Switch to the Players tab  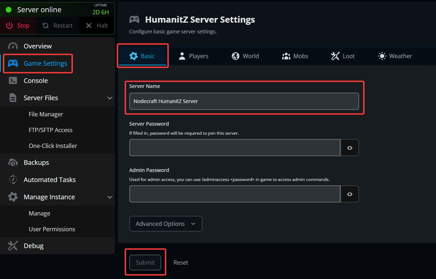tap(194, 56)
